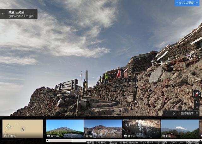Click the compass icon
This screenshot has width=202, height=144.
pos(197,94)
